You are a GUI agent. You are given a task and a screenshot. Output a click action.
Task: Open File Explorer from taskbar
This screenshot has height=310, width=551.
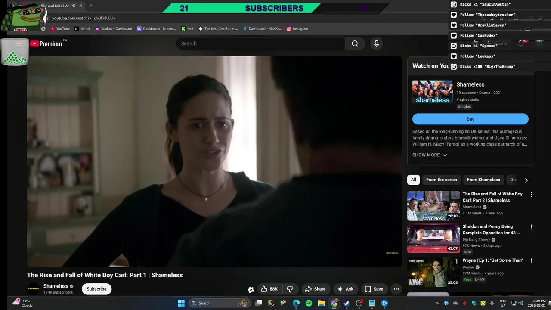tap(321, 303)
